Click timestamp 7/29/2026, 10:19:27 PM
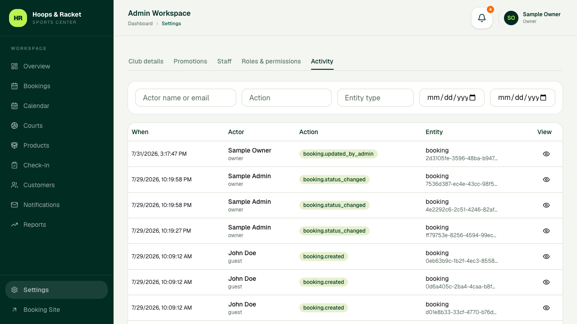The width and height of the screenshot is (577, 324). [161, 231]
